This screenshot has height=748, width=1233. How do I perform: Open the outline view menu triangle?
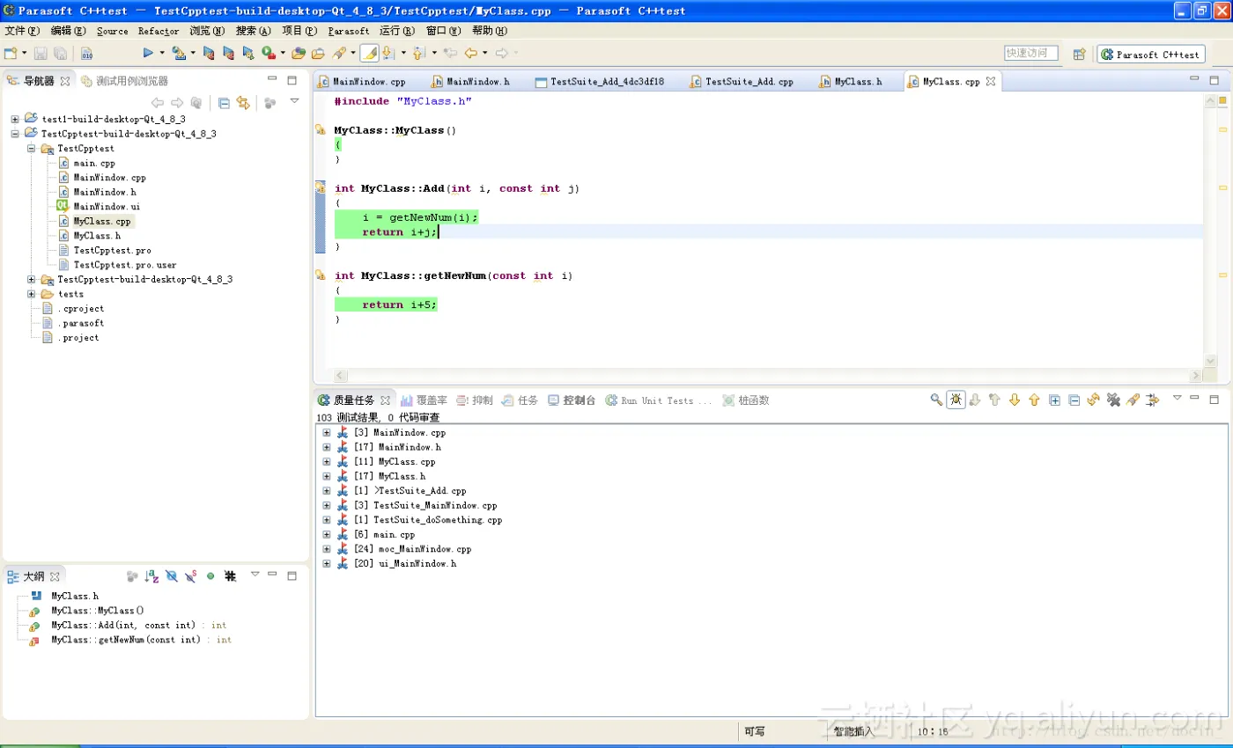[255, 574]
